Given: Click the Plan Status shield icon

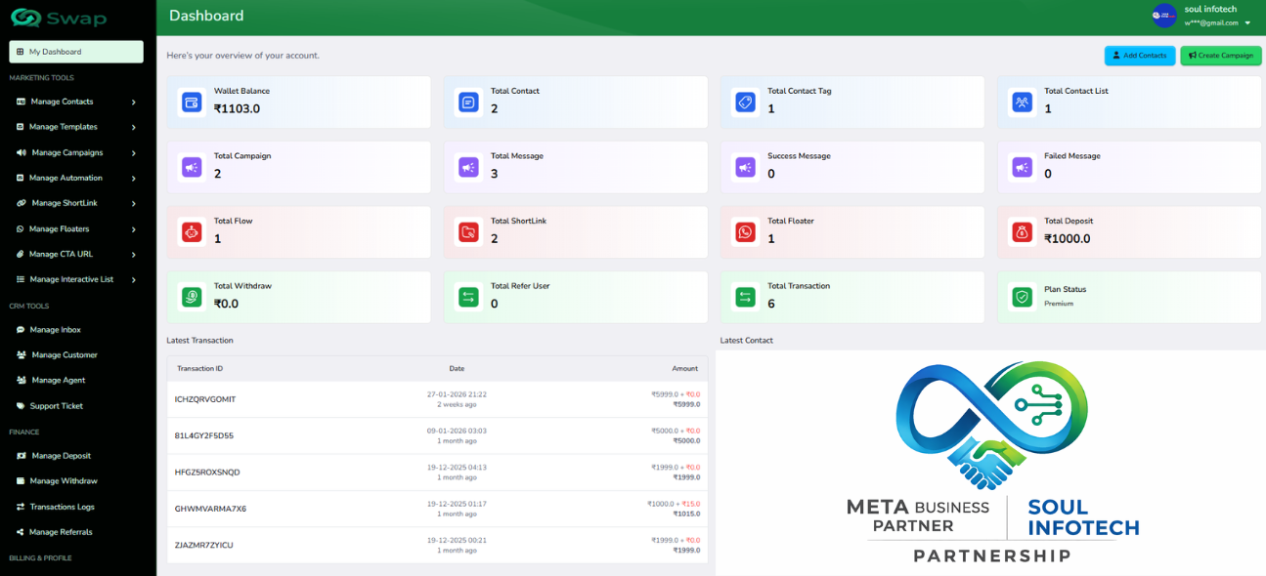Looking at the screenshot, I should 1022,297.
